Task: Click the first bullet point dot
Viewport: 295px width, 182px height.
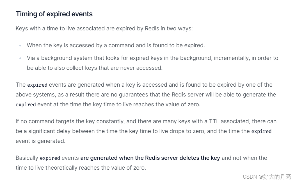Action: [x=20, y=45]
